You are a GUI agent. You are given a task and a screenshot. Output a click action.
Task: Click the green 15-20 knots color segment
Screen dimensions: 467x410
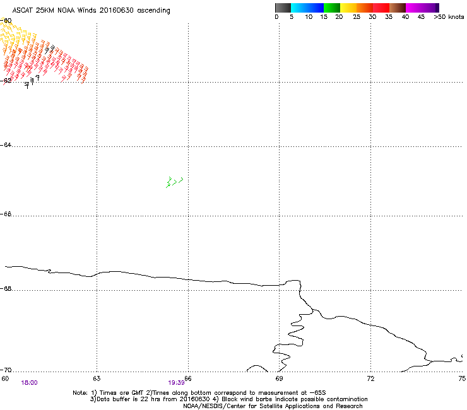click(x=332, y=8)
